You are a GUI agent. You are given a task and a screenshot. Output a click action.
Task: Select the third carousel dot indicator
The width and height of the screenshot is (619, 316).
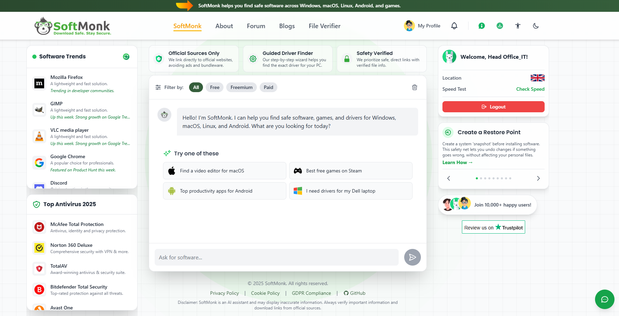485,178
